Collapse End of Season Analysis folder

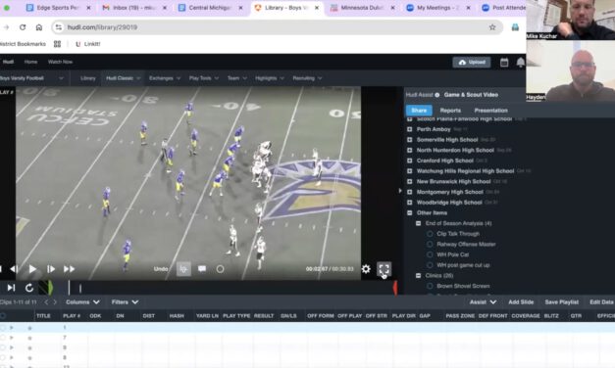coord(418,223)
